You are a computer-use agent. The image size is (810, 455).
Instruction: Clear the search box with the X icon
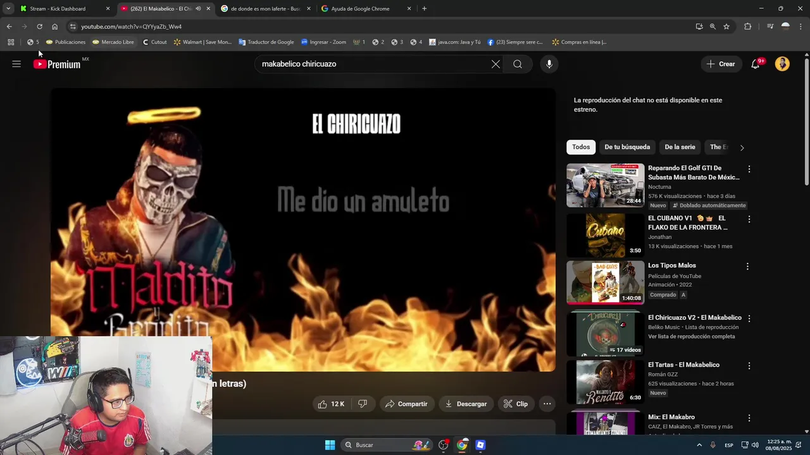tap(495, 64)
